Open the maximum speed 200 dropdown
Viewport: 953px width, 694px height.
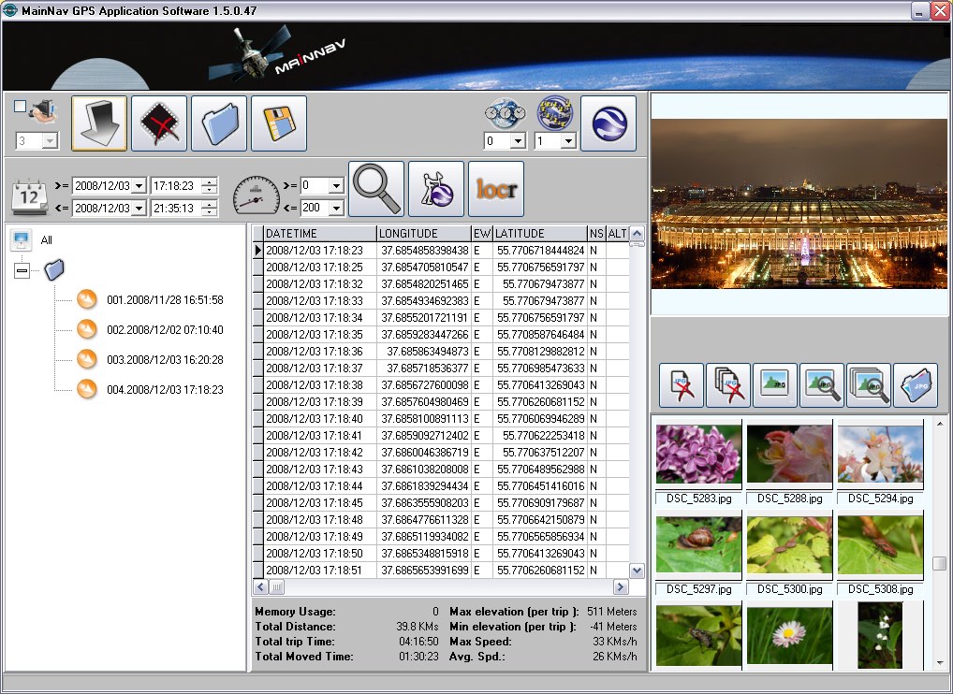point(335,208)
